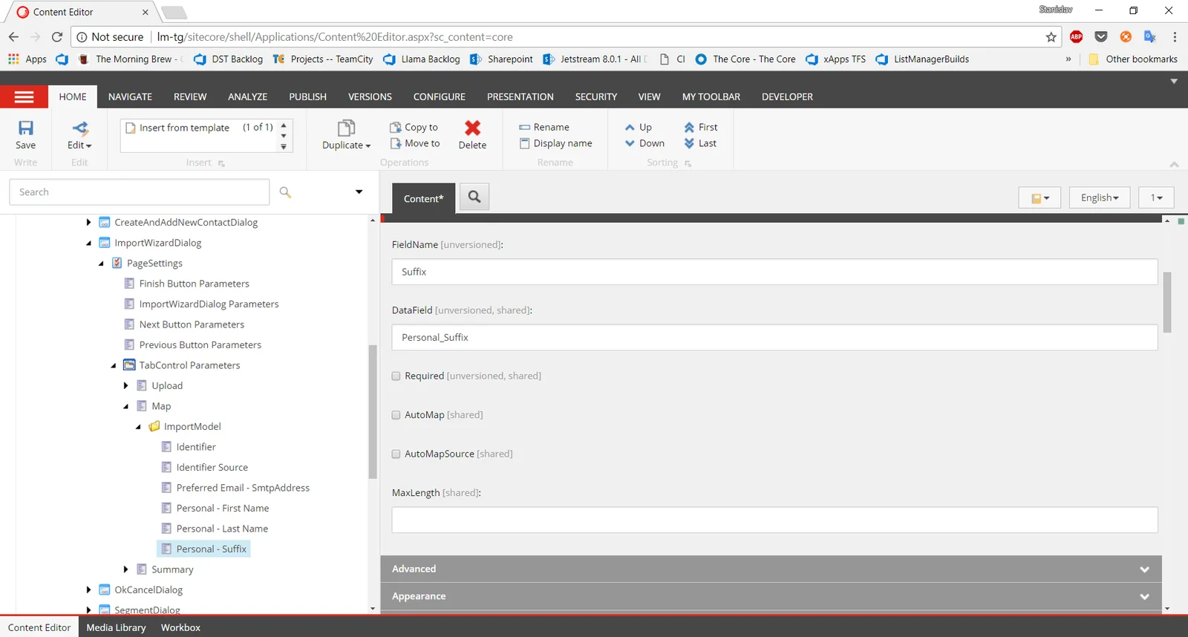Click the Move to command
Image resolution: width=1188 pixels, height=637 pixels.
point(415,143)
